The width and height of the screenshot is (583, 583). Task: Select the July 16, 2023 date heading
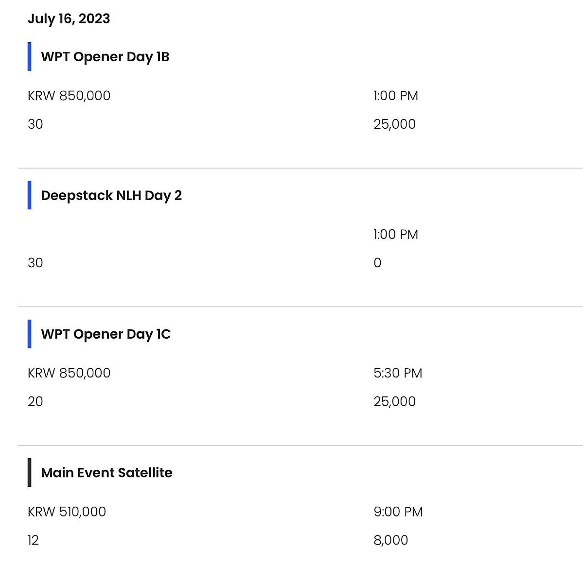(69, 19)
